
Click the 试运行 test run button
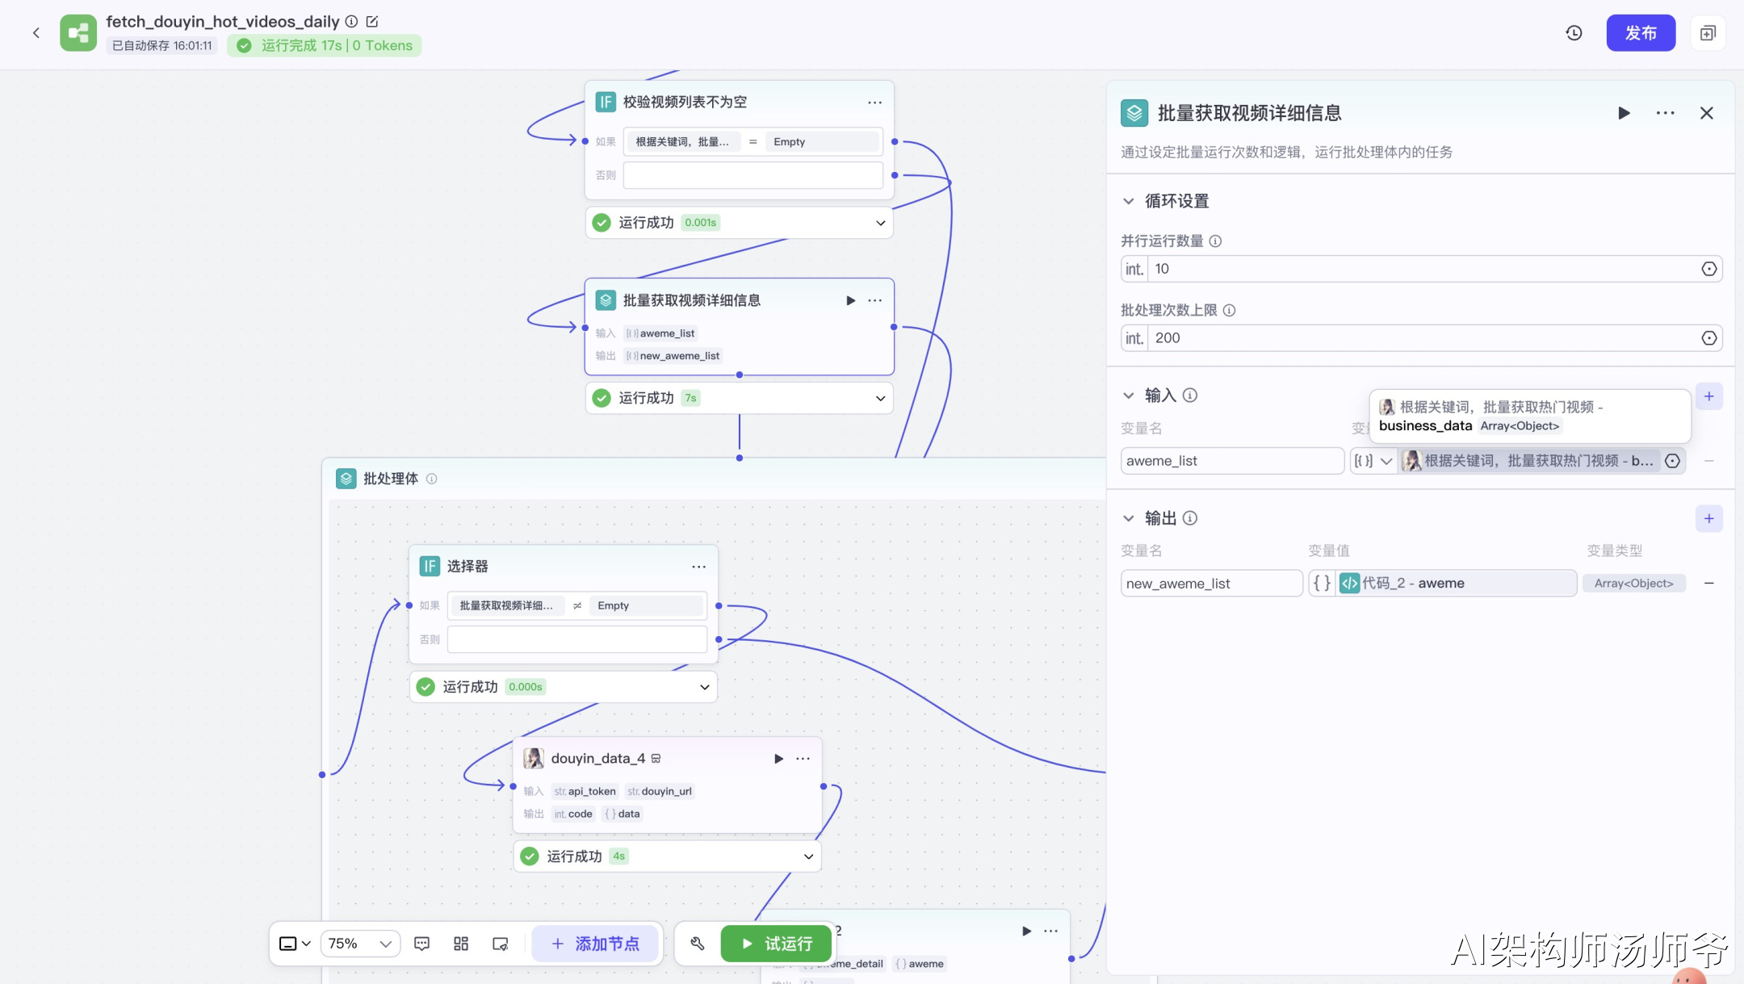tap(777, 944)
